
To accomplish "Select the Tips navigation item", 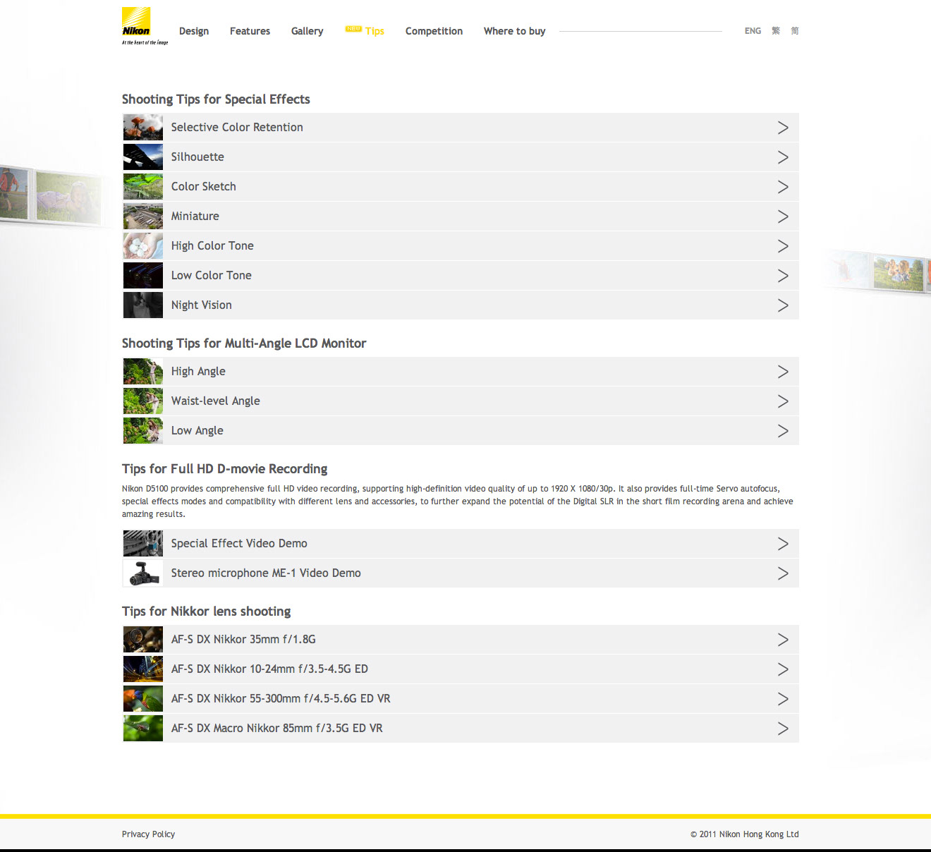I will pyautogui.click(x=375, y=31).
